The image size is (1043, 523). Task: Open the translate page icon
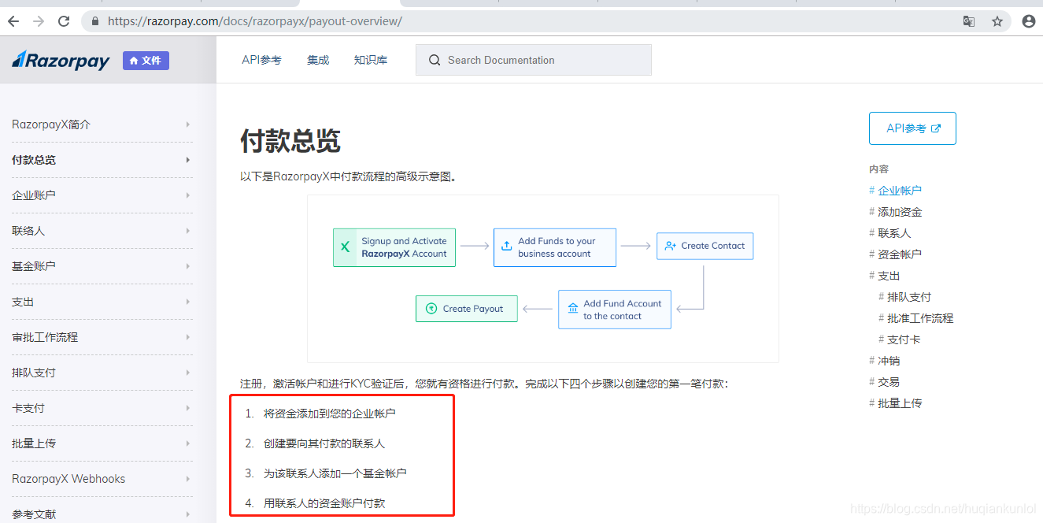pos(969,21)
